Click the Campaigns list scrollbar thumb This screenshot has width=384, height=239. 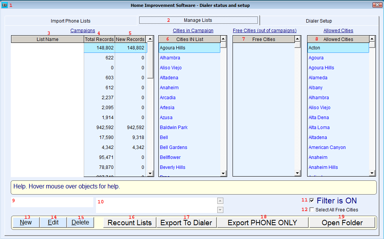150,60
